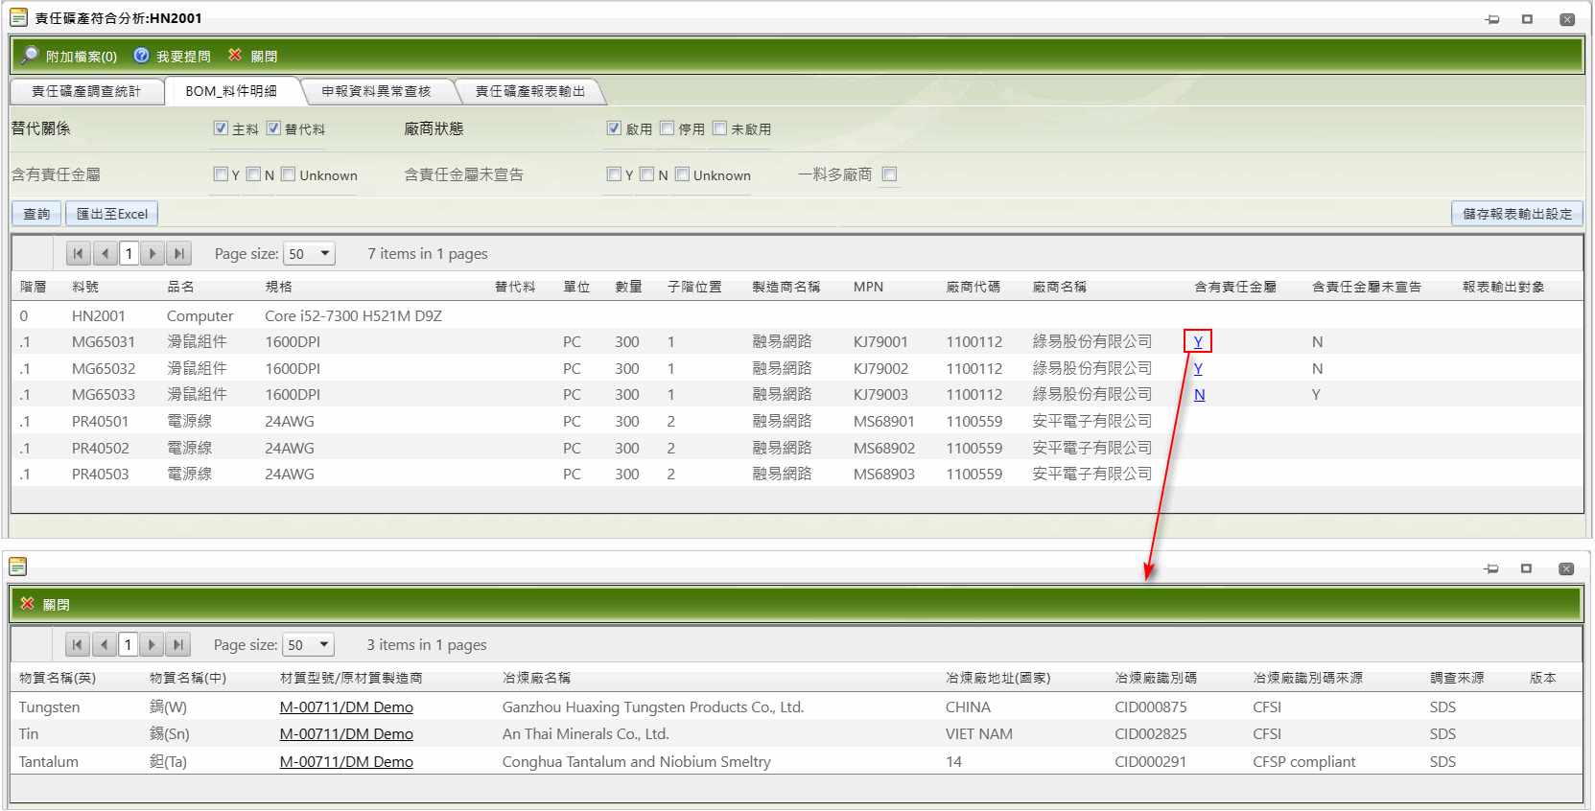
Task: Click the MPN column header
Action: pos(868,287)
